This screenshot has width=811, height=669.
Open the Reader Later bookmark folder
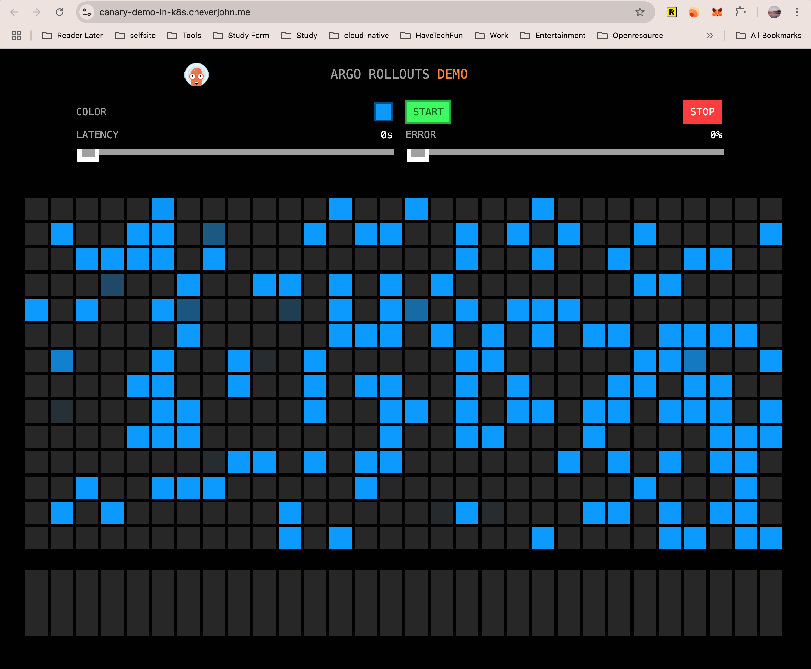73,36
